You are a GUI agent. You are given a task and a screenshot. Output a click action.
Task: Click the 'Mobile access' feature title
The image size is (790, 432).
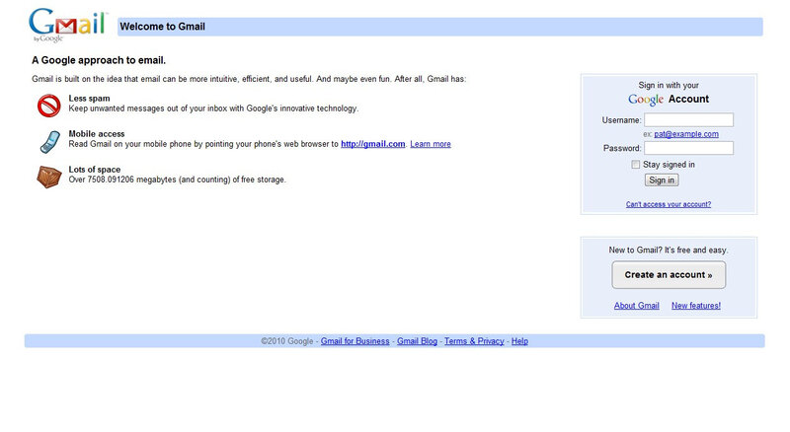pyautogui.click(x=97, y=134)
